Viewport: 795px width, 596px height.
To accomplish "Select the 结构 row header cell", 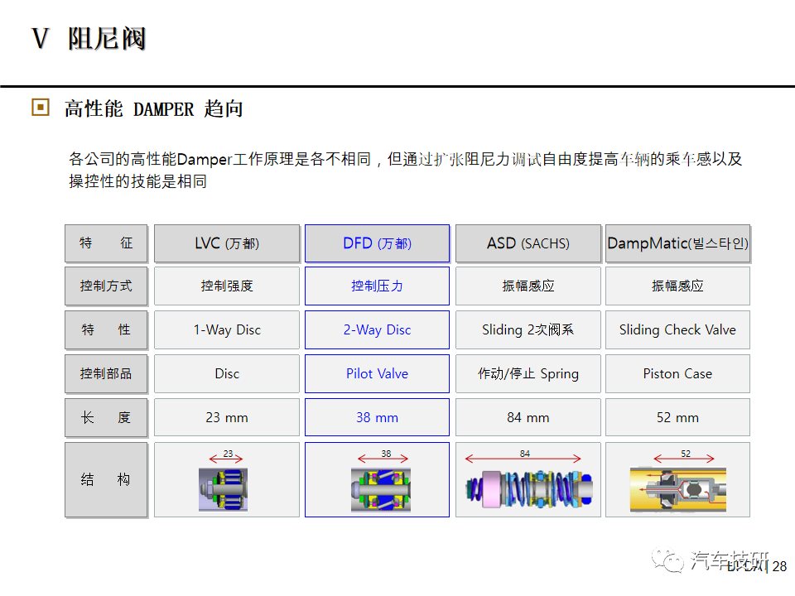I will coord(106,479).
